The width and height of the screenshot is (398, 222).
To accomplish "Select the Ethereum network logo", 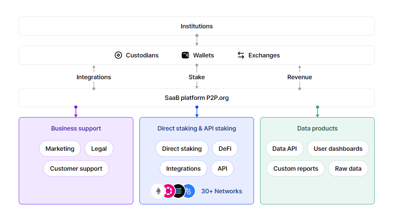I will 158,191.
